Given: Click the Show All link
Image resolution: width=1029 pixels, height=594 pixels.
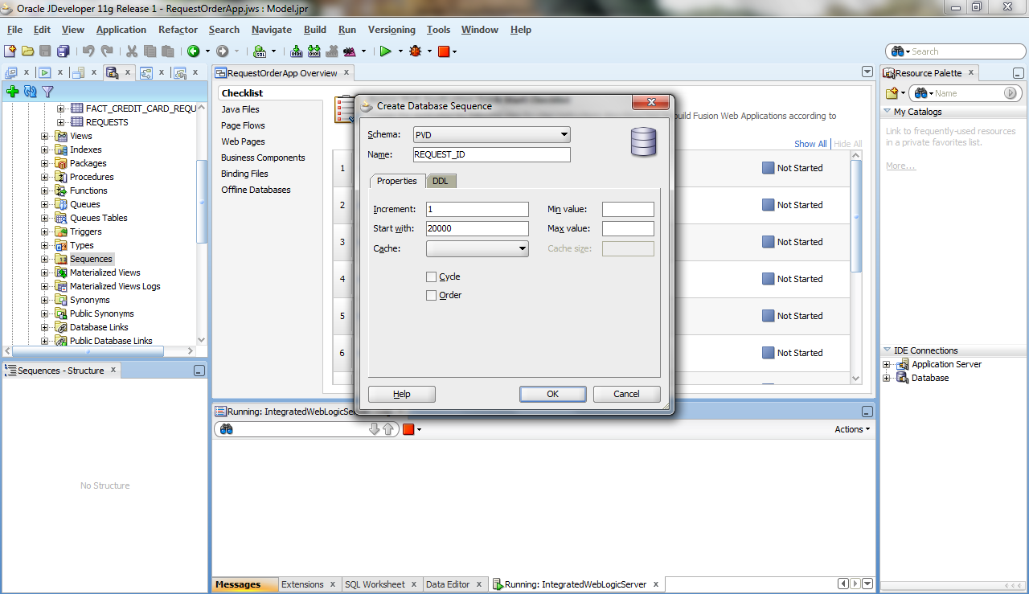Looking at the screenshot, I should point(810,144).
